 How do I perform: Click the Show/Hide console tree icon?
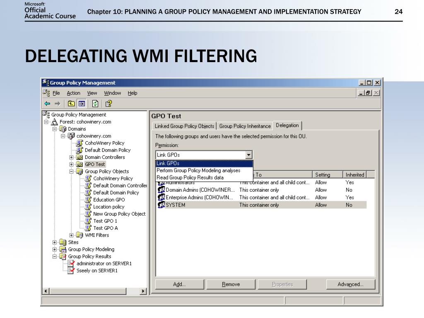82,104
